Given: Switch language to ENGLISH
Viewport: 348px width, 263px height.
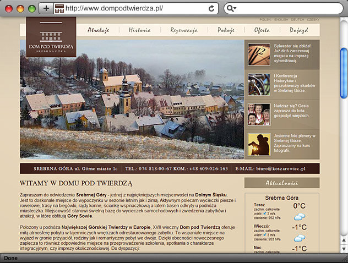Looking at the screenshot, I should pyautogui.click(x=281, y=19).
